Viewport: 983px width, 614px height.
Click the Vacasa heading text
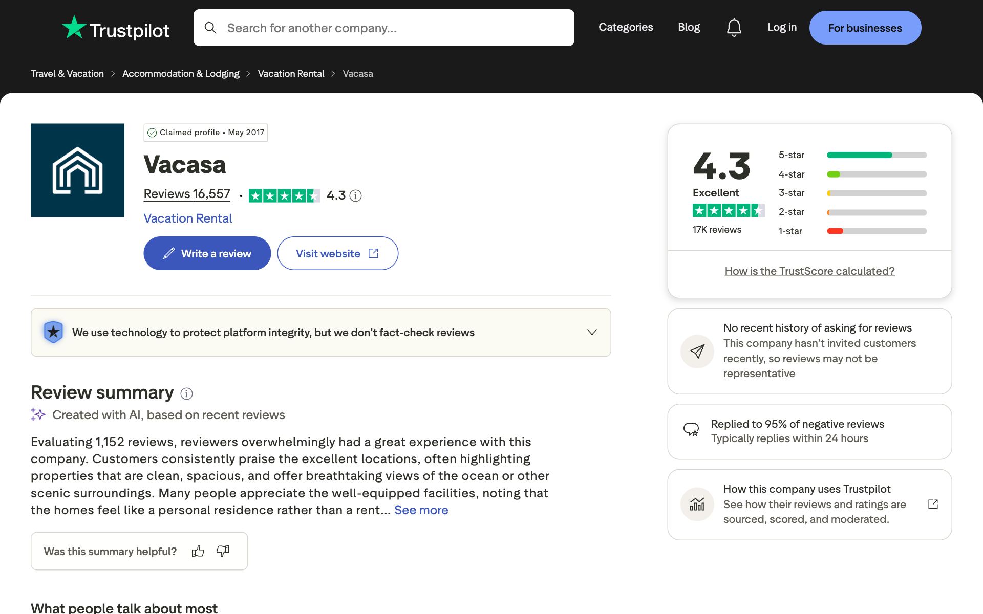[x=184, y=165]
